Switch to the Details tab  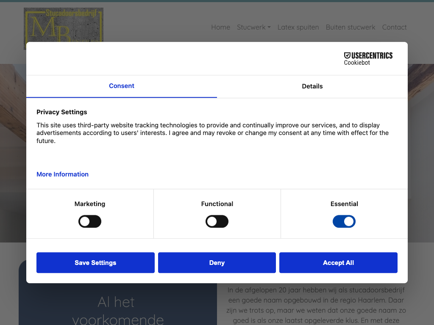pos(312,86)
